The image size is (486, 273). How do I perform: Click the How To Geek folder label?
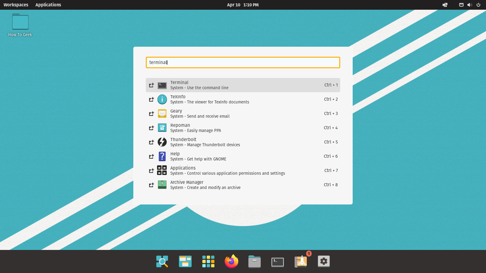20,35
